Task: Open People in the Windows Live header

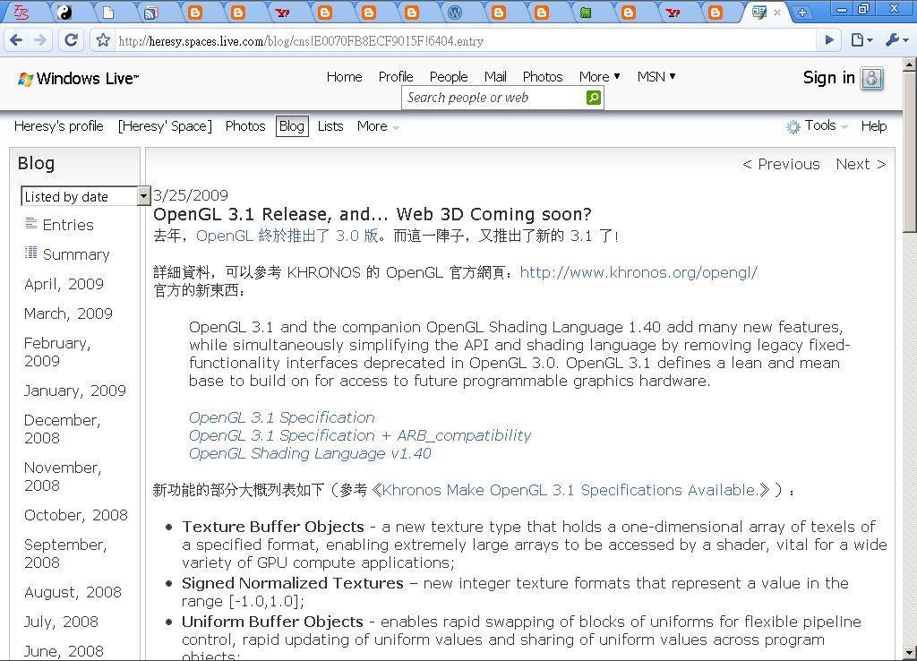Action: click(449, 77)
